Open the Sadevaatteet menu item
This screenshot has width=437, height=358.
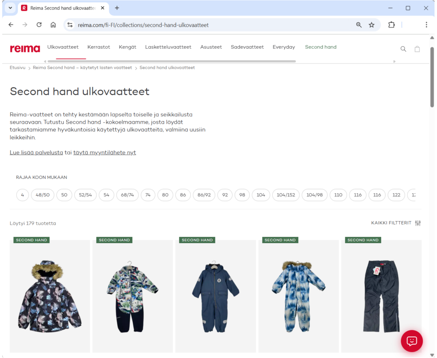pos(247,47)
